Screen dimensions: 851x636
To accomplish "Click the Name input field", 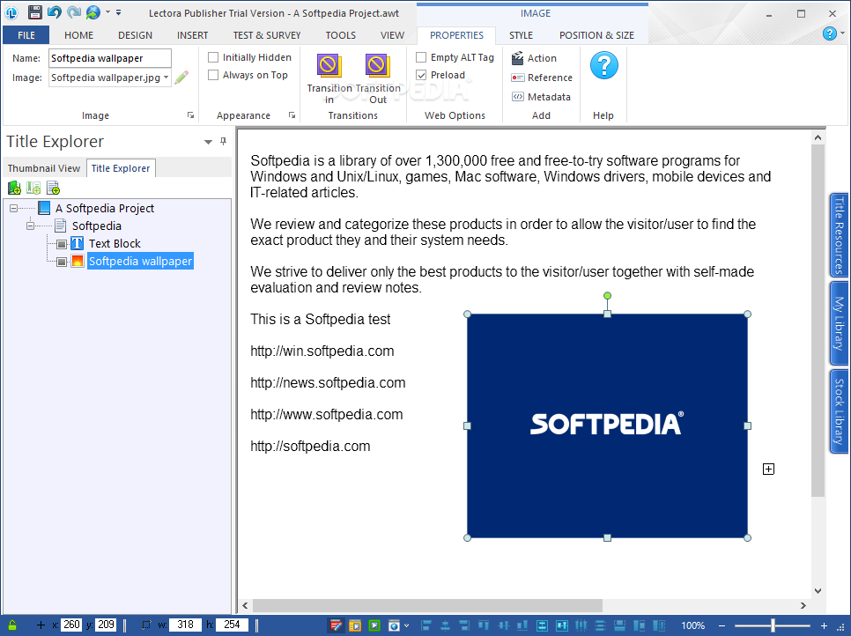I will 109,58.
